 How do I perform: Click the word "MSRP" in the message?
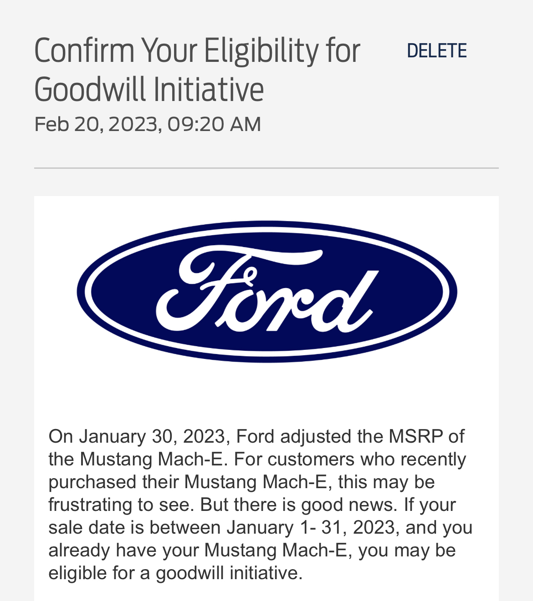click(x=415, y=436)
